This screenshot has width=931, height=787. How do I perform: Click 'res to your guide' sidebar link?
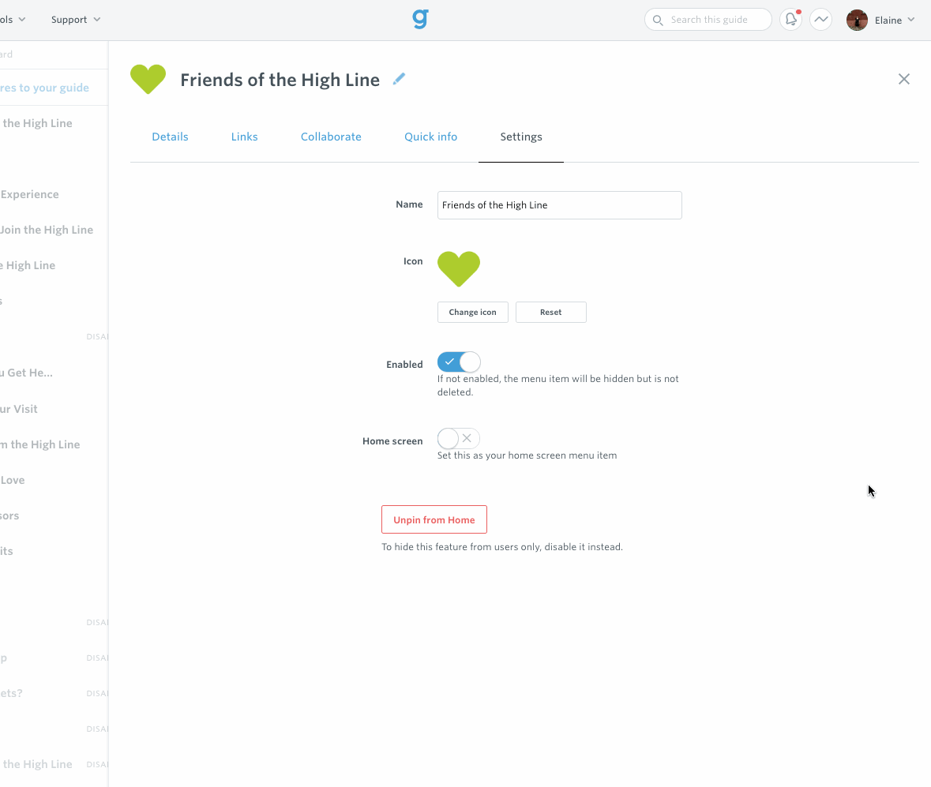coord(44,88)
